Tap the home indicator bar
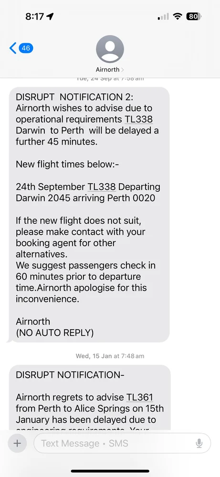This screenshot has height=477, width=220. 110,471
